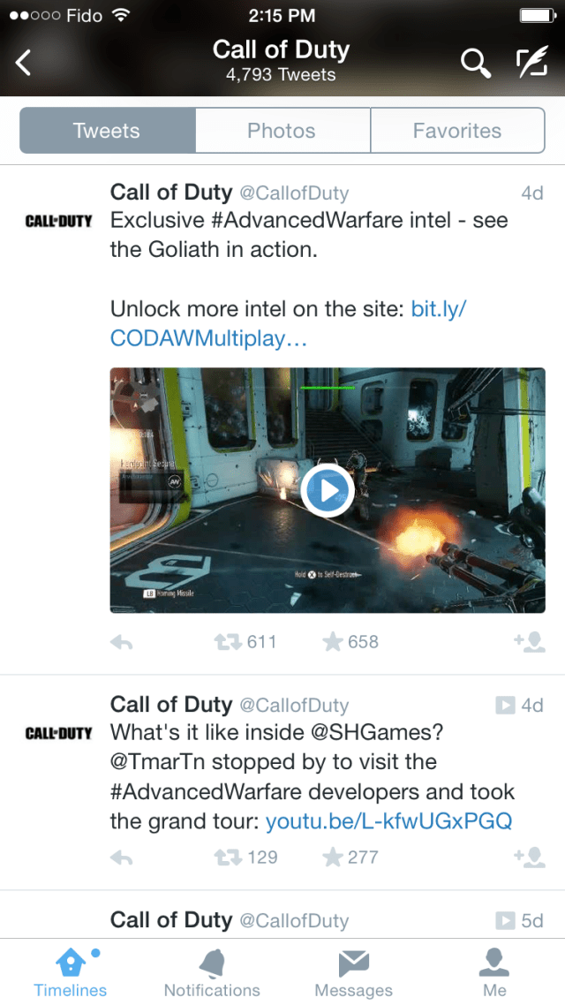Tap follow icon on Goliath tweet
The image size is (565, 1005).
[x=530, y=641]
